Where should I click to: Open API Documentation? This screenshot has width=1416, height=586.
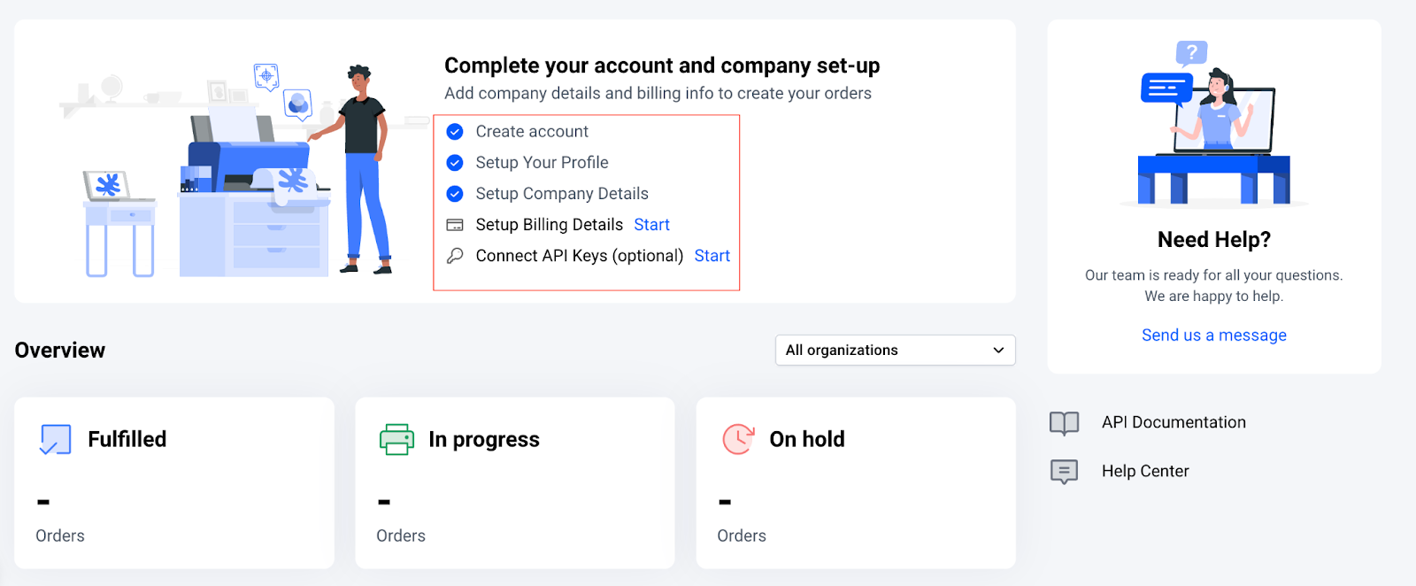1174,423
